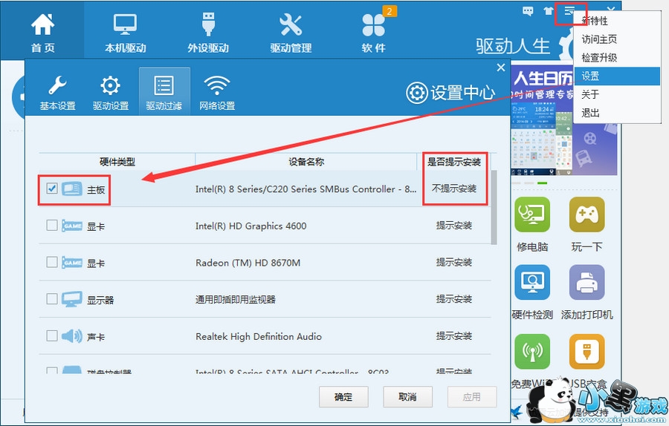Go to the 首页 home icon
The width and height of the screenshot is (669, 426).
42,24
